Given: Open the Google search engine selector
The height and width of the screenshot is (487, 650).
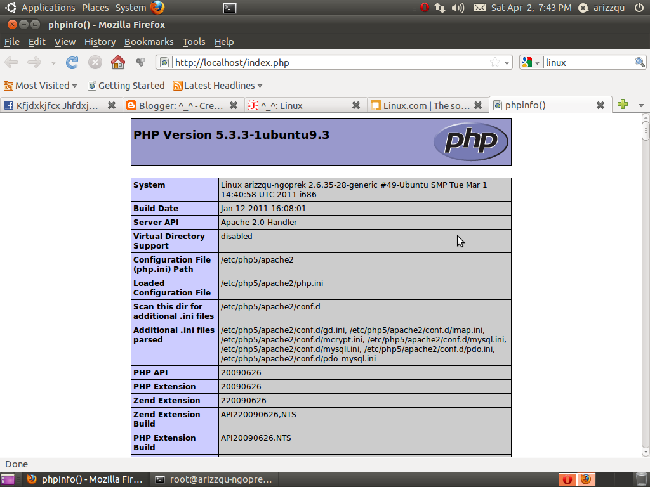Looking at the screenshot, I should click(x=531, y=63).
